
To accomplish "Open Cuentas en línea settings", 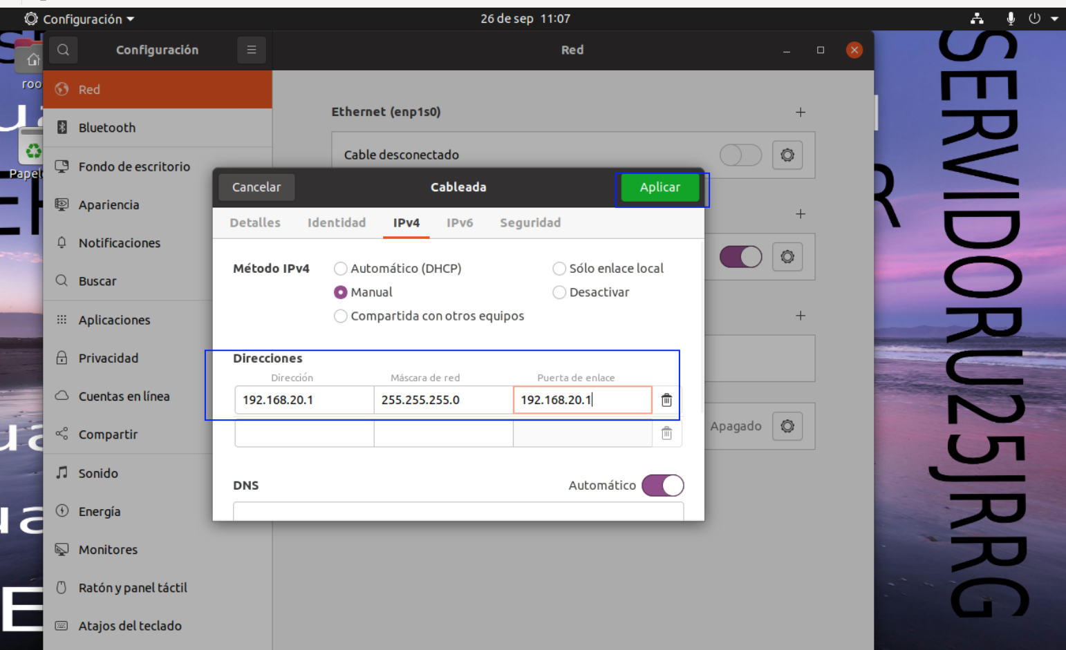I will pyautogui.click(x=158, y=396).
